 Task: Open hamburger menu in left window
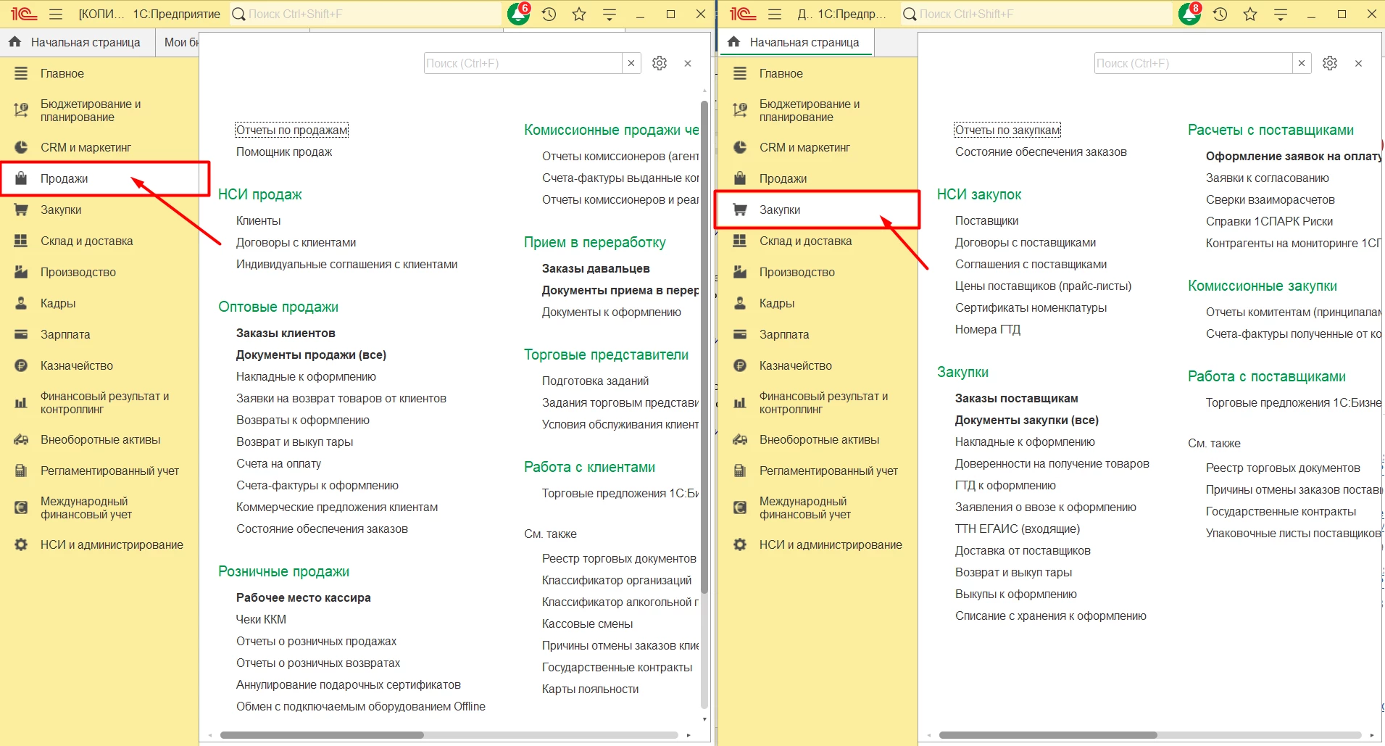pyautogui.click(x=56, y=14)
